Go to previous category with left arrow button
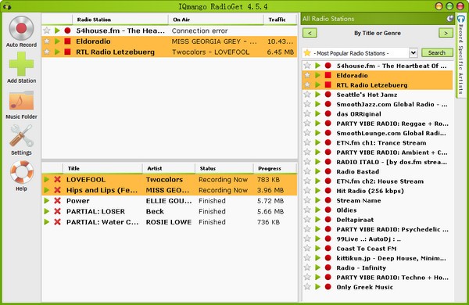469x305 pixels. 310,33
